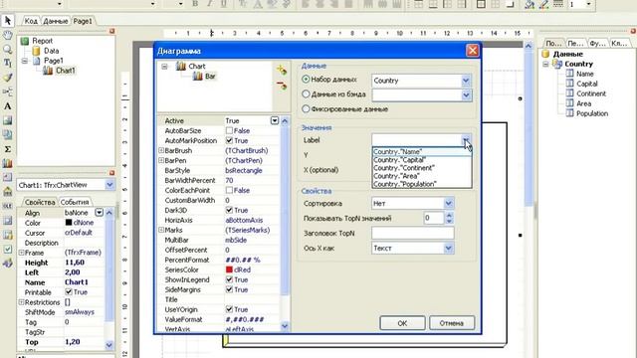
Task: Click the OK button in dialog
Action: pyautogui.click(x=402, y=323)
